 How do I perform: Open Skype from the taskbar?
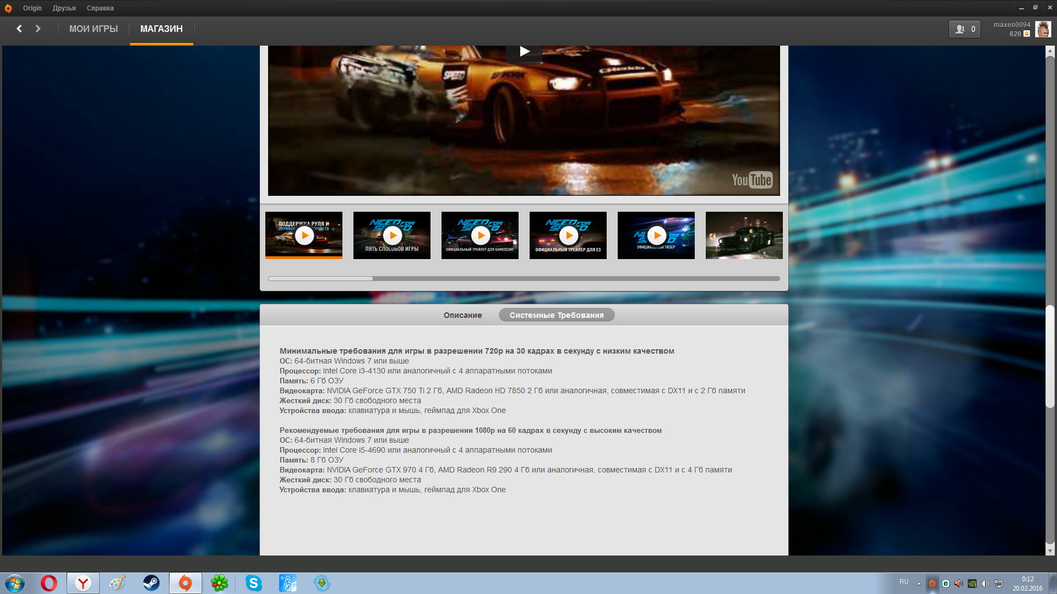coord(253,583)
